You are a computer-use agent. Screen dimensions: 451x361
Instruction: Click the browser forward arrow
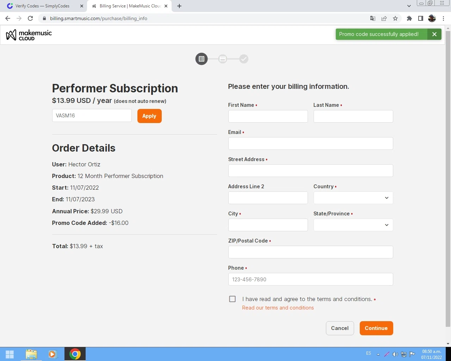pyautogui.click(x=19, y=18)
